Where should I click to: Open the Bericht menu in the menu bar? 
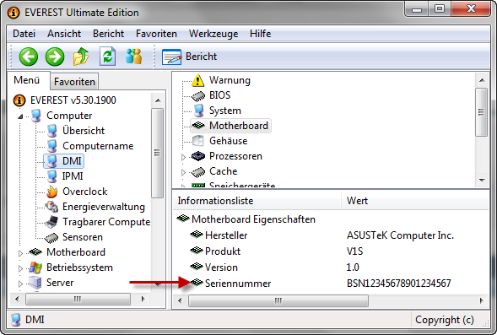click(108, 34)
